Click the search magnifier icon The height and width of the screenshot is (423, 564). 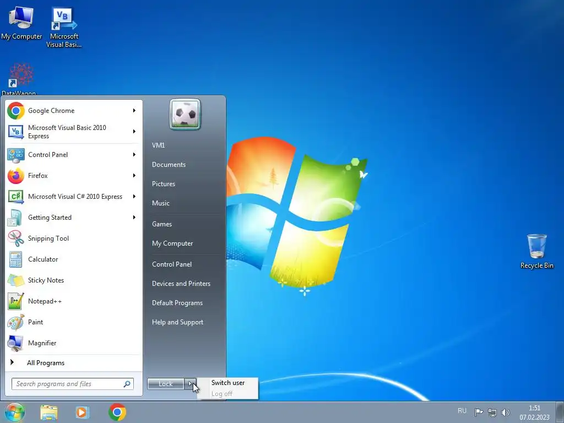point(127,384)
